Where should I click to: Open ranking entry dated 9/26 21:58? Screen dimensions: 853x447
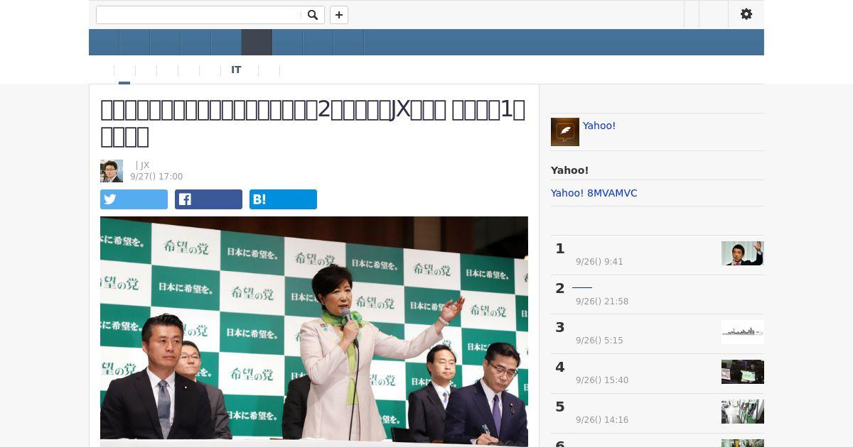tap(658, 294)
